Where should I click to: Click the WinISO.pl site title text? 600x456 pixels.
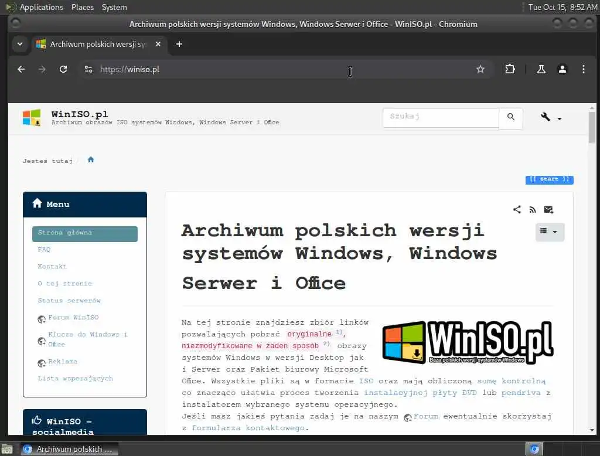coord(80,114)
